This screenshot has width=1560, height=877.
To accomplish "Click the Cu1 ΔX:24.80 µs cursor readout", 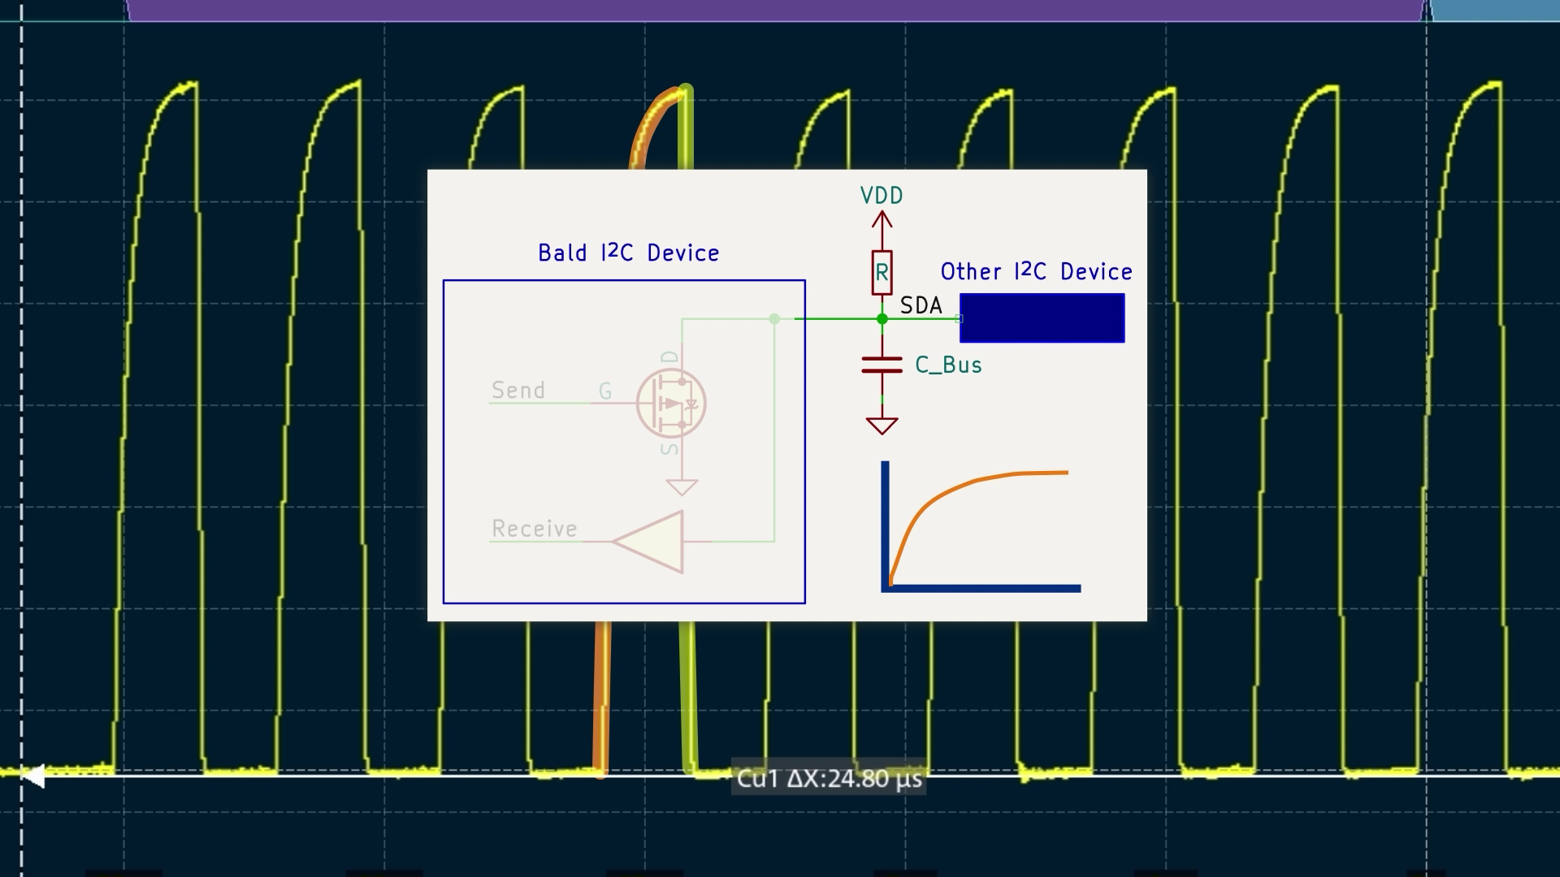I will coord(829,779).
